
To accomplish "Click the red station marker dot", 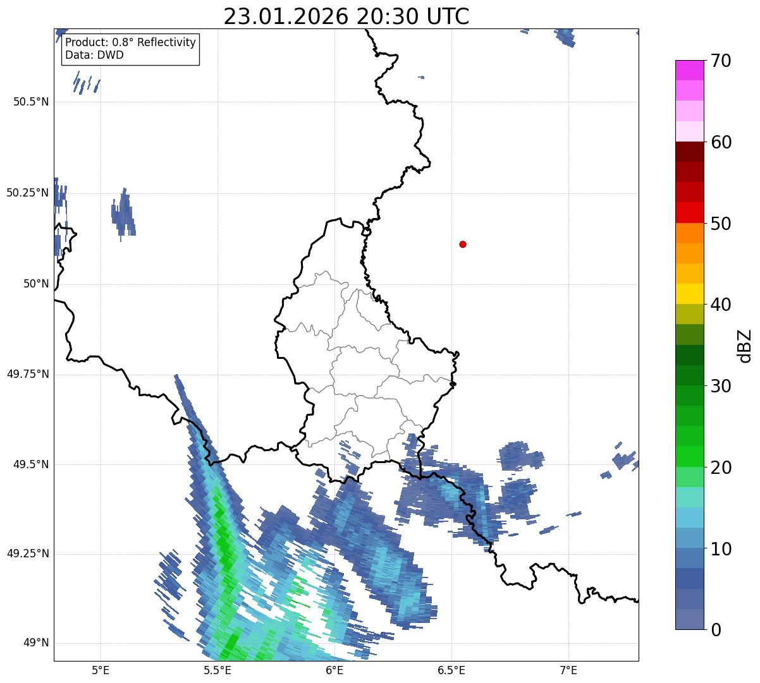I will (x=463, y=245).
